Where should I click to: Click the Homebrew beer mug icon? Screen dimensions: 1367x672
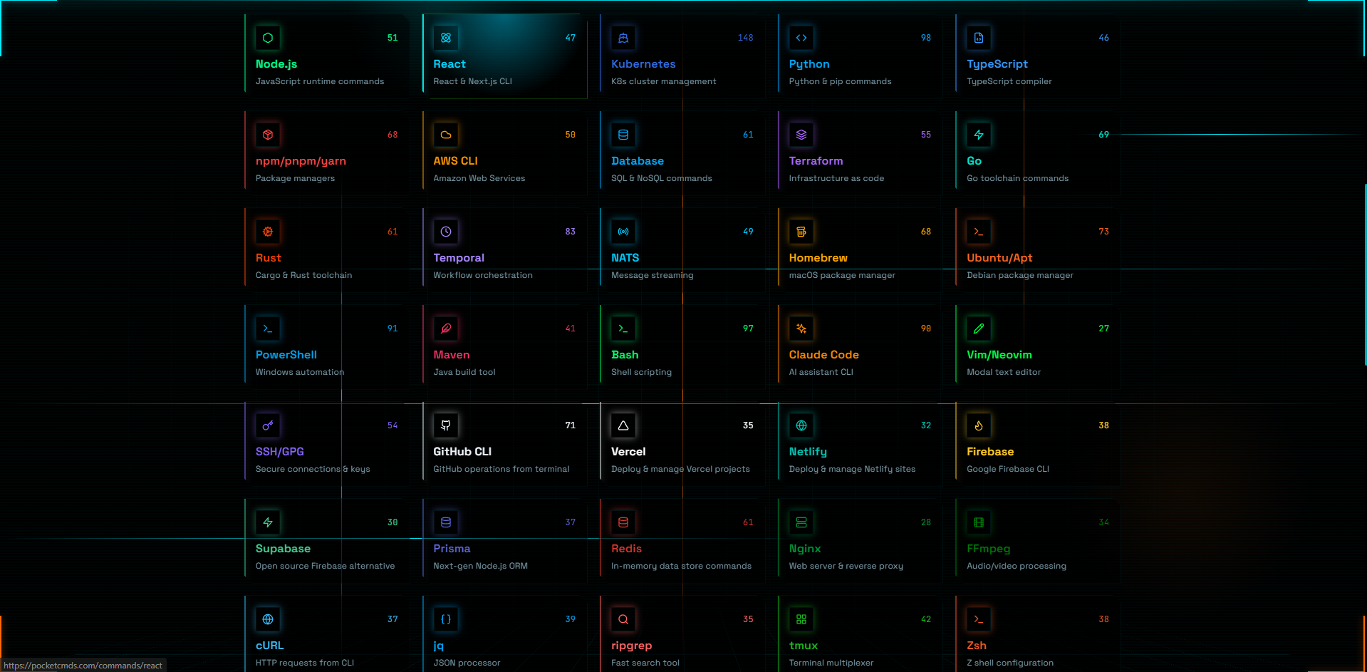[801, 232]
